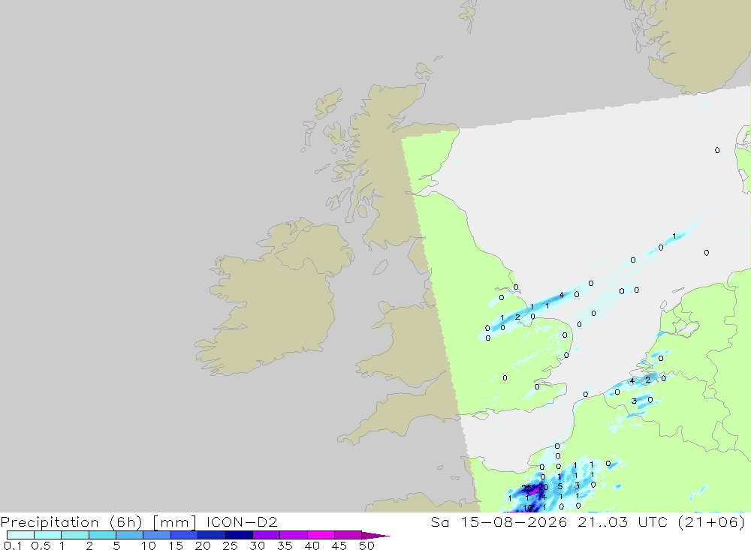Click the '45' legend scale label

(339, 545)
